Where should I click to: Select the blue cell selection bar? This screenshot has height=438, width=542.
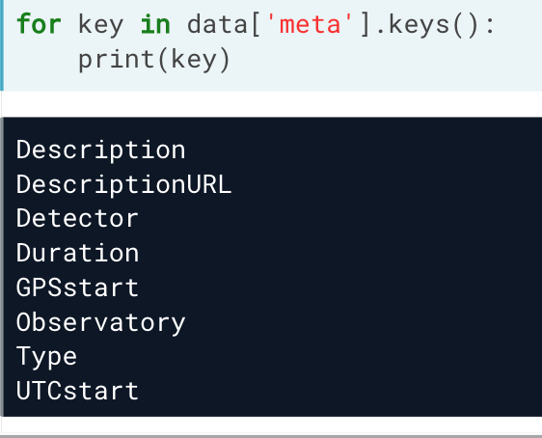point(2,45)
